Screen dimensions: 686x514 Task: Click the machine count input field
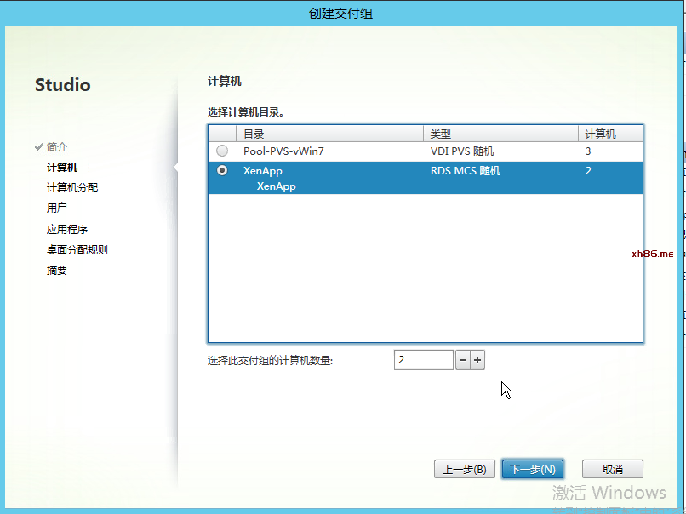click(x=423, y=360)
